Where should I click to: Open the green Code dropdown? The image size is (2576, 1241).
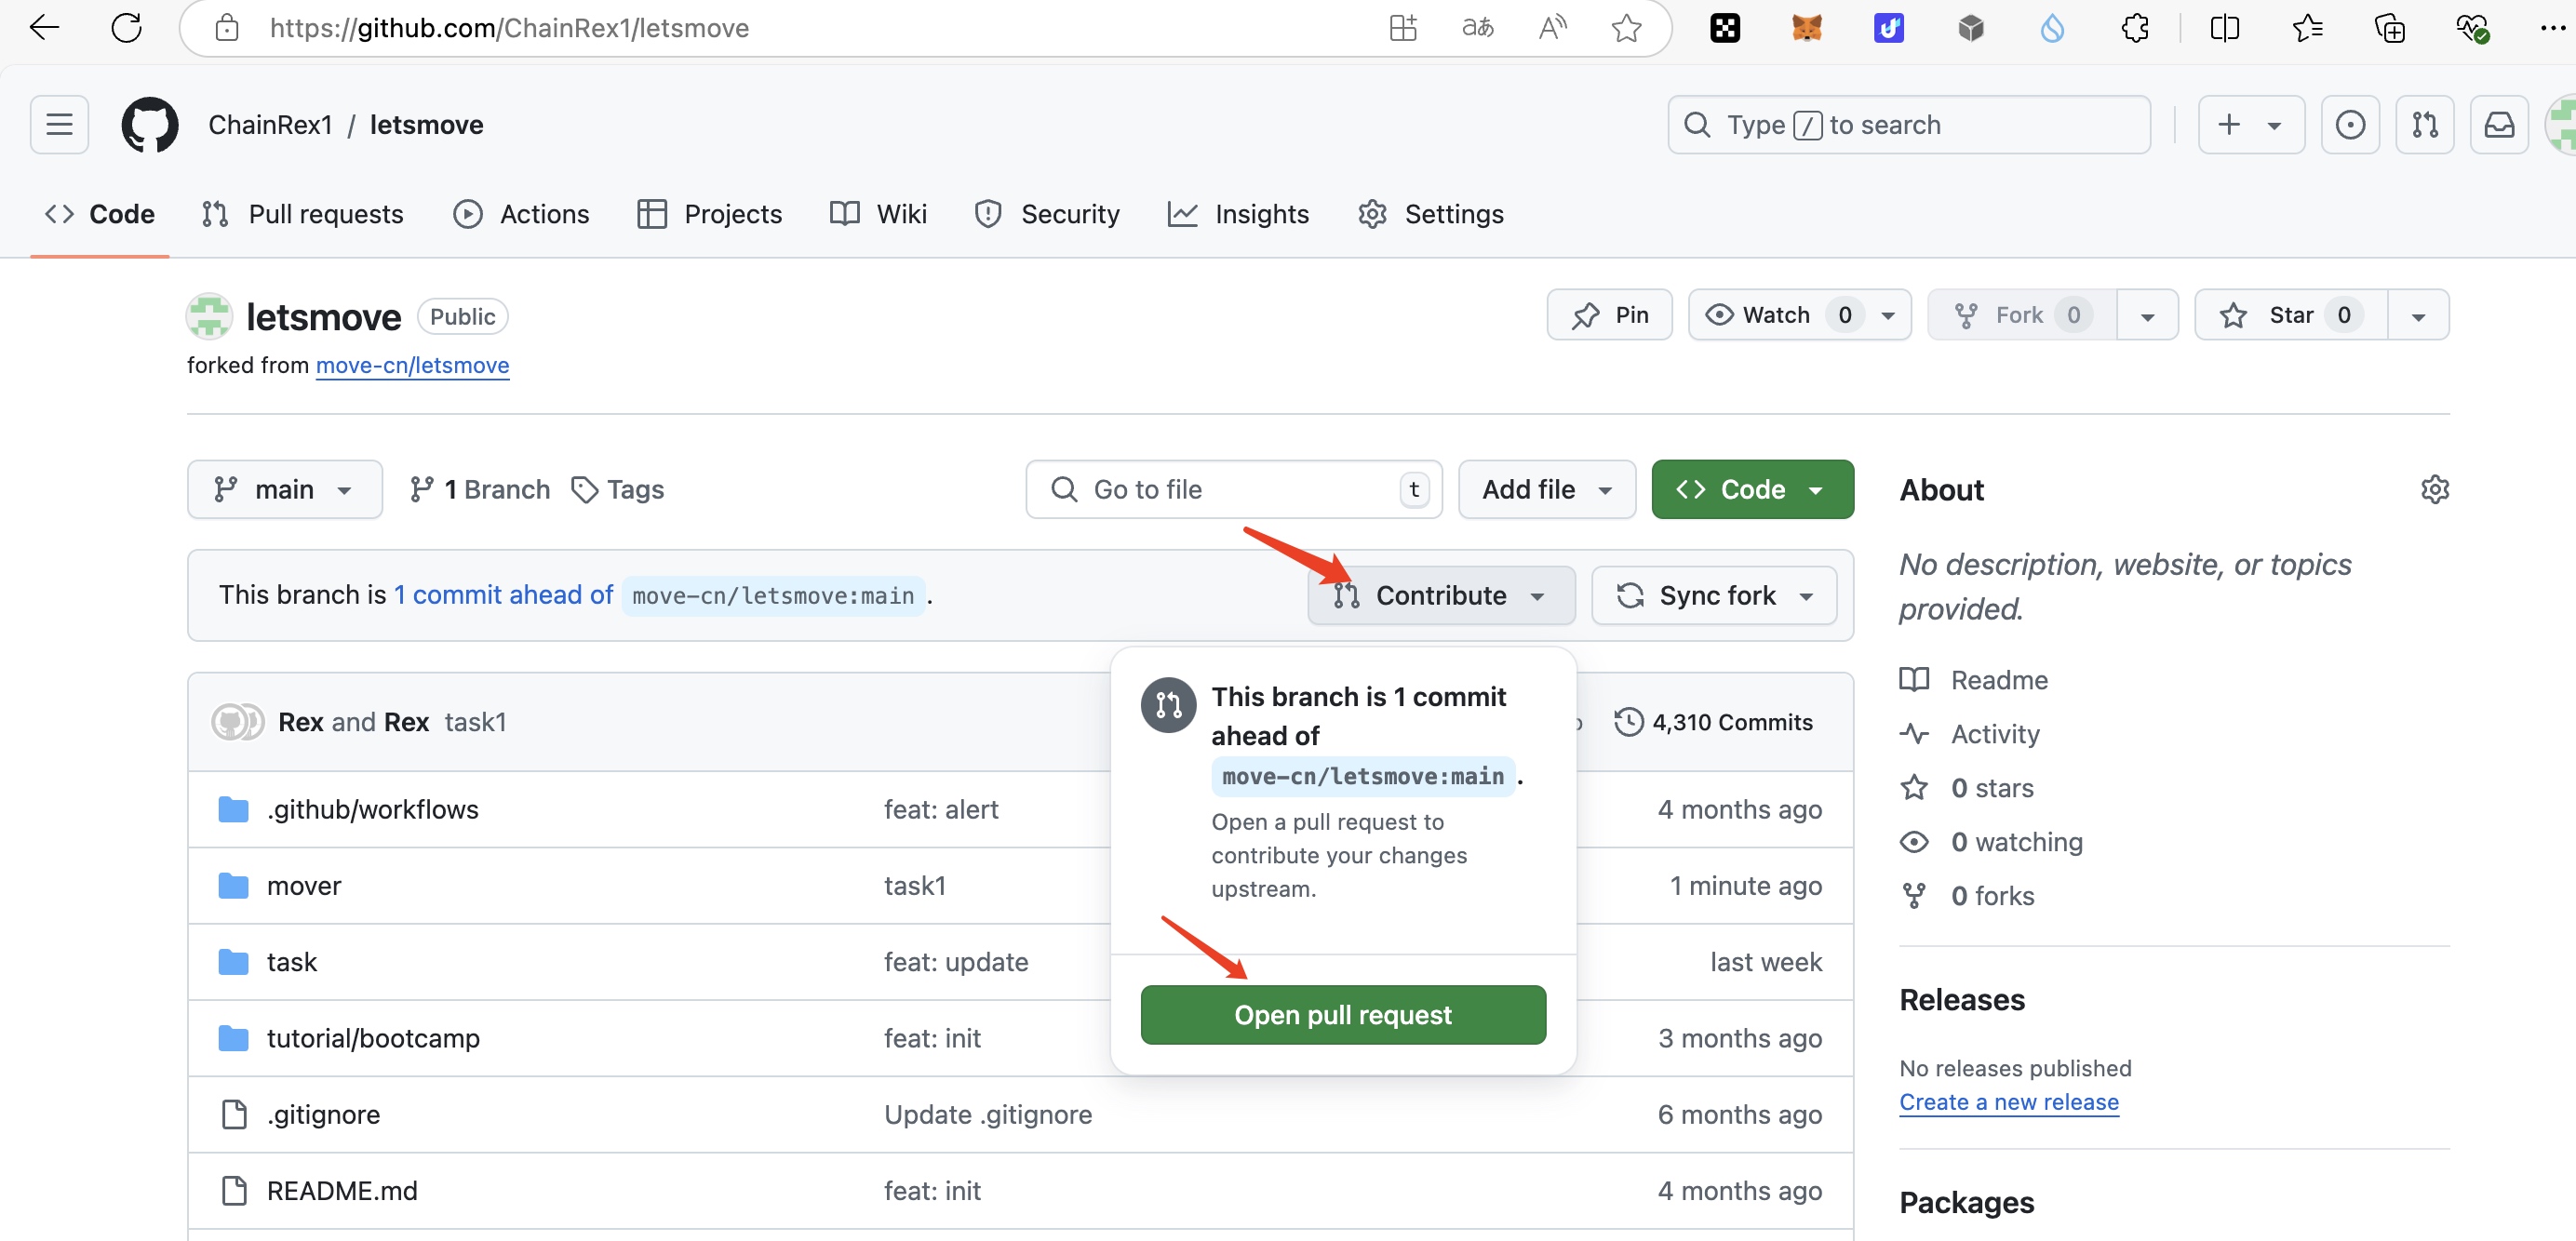[x=1752, y=489]
